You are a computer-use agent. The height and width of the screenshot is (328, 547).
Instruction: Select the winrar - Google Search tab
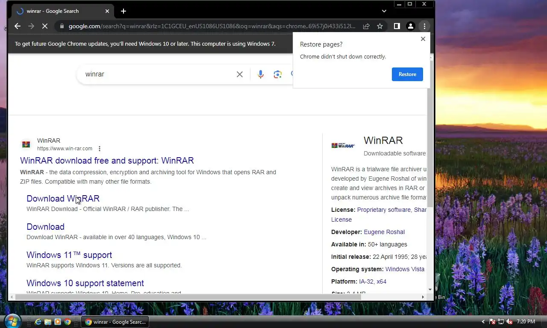click(62, 11)
